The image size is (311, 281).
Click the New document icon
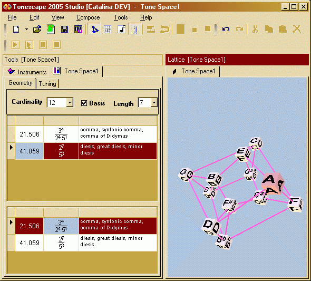[16, 30]
